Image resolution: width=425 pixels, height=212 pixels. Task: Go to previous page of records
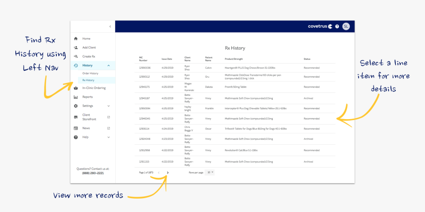pyautogui.click(x=159, y=172)
